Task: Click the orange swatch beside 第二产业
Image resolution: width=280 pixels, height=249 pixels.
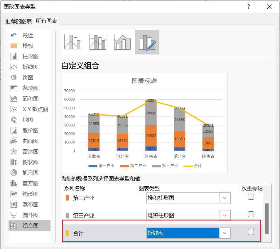Action: click(67, 198)
